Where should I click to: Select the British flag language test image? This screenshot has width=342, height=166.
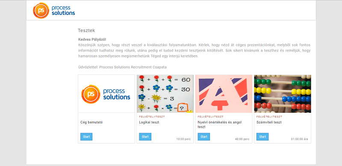tap(224, 94)
